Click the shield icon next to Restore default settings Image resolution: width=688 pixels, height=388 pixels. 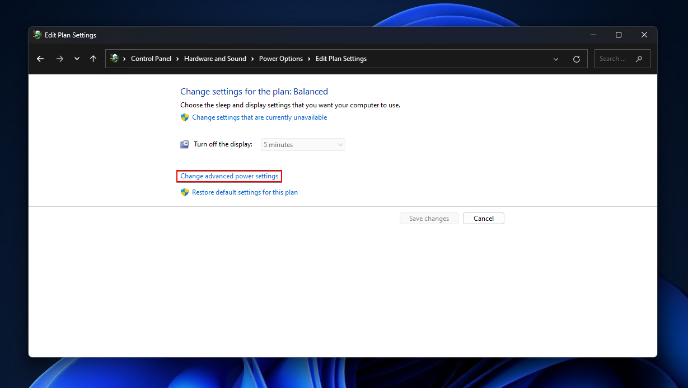coord(185,192)
